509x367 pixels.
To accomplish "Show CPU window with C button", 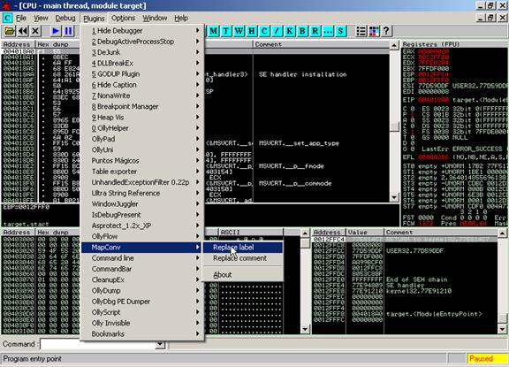I will click(x=264, y=31).
